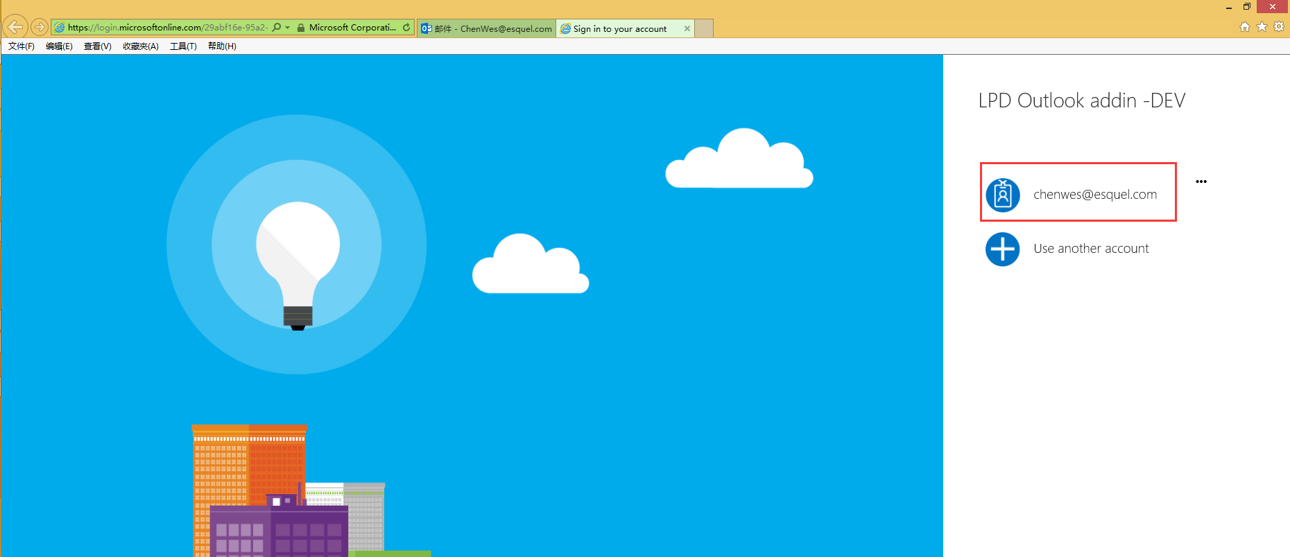Close the Sign in to your account tab
This screenshot has width=1290, height=557.
click(x=687, y=28)
